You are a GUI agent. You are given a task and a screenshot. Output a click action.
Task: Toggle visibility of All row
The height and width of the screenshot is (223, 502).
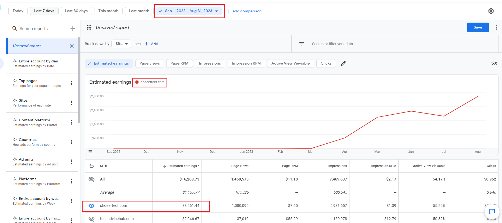pos(91,179)
